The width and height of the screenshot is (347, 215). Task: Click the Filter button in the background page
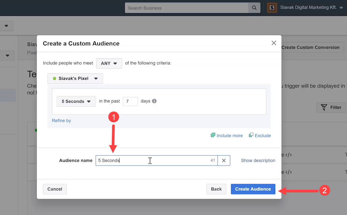point(331,107)
